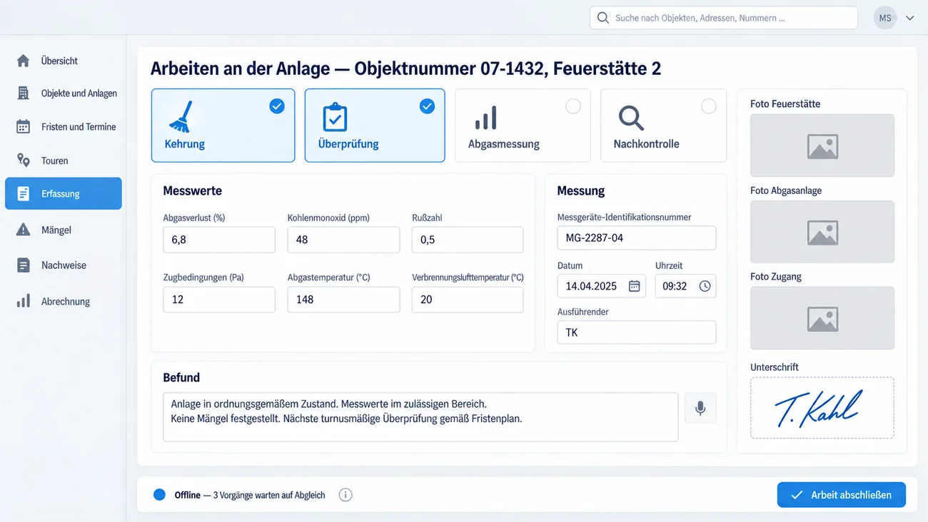Add a Foto Abgasanlage image
The height and width of the screenshot is (522, 928).
pyautogui.click(x=822, y=232)
